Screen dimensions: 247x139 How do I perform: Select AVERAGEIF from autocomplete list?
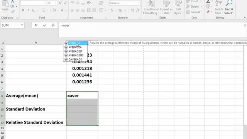pyautogui.click(x=75, y=51)
